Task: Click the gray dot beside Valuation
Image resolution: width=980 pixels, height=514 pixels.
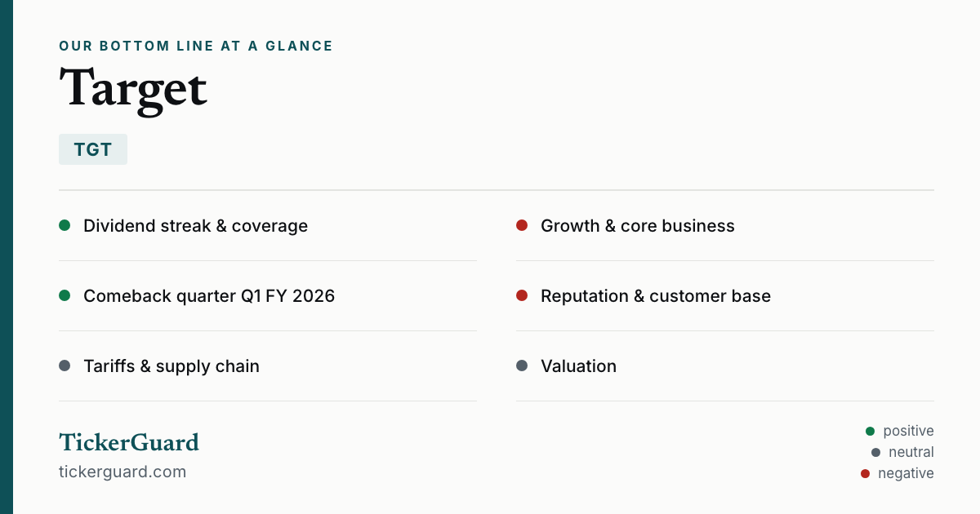Action: click(522, 366)
